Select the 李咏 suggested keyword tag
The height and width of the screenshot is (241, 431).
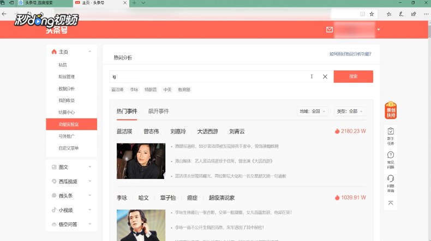pyautogui.click(x=134, y=90)
